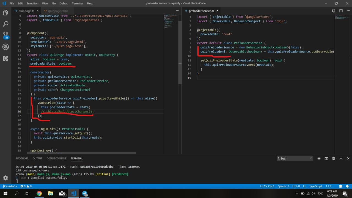Viewport: 352px width, 198px height.
Task: Open the Help menu
Action: tap(90, 3)
